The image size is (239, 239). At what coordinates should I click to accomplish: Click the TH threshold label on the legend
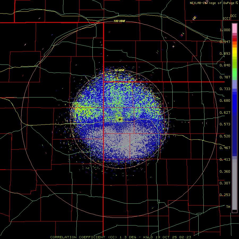tap(228, 207)
